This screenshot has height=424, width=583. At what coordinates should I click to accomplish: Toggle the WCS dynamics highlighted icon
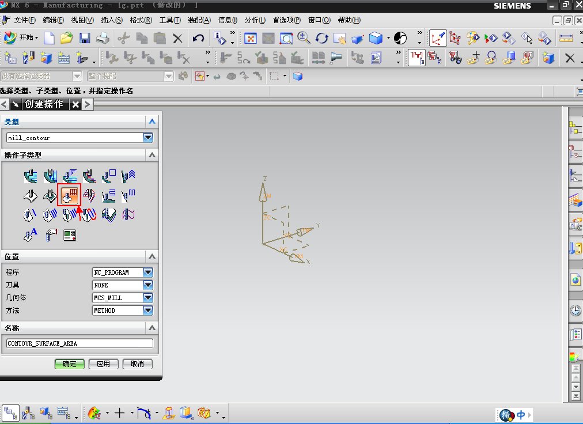pos(438,38)
